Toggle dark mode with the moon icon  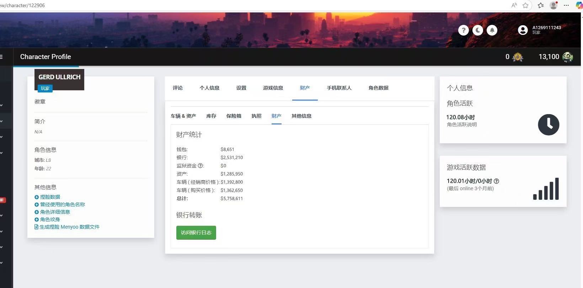[x=478, y=30]
